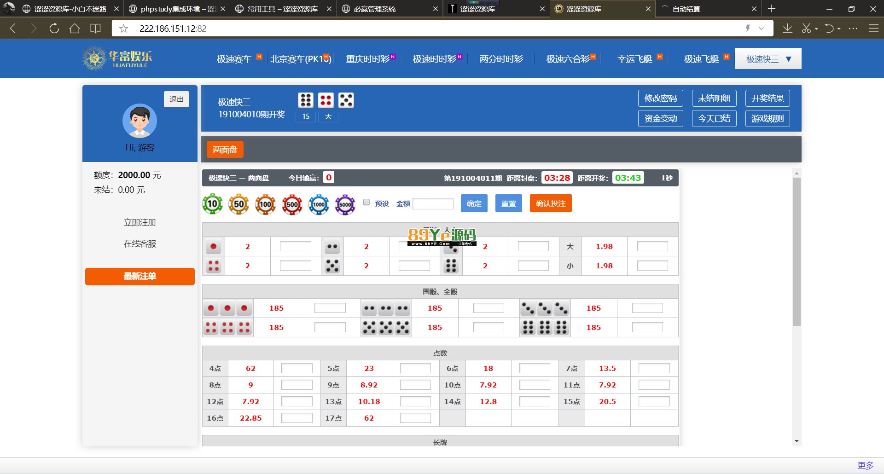Open the 开奖结果 results page

click(768, 98)
